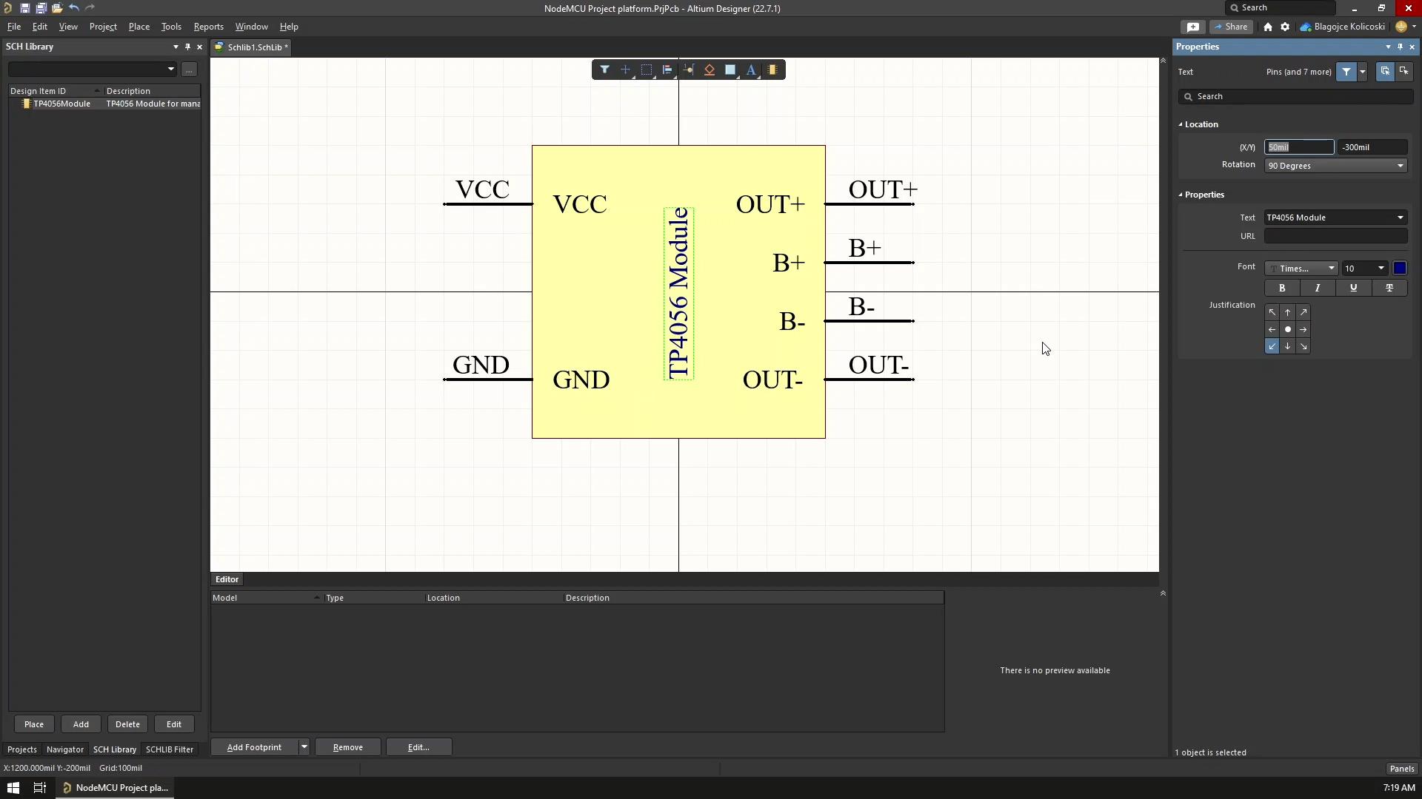Image resolution: width=1422 pixels, height=799 pixels.
Task: Toggle Bold font style
Action: (x=1282, y=289)
